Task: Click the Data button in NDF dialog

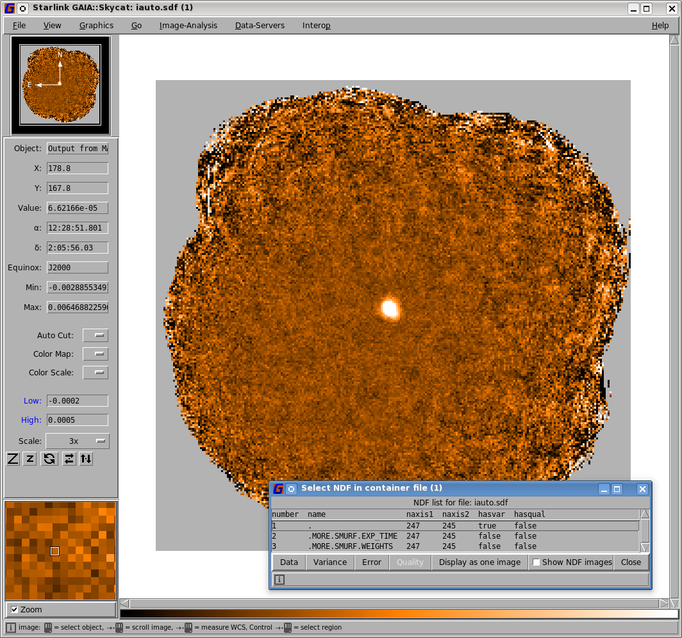Action: point(289,562)
